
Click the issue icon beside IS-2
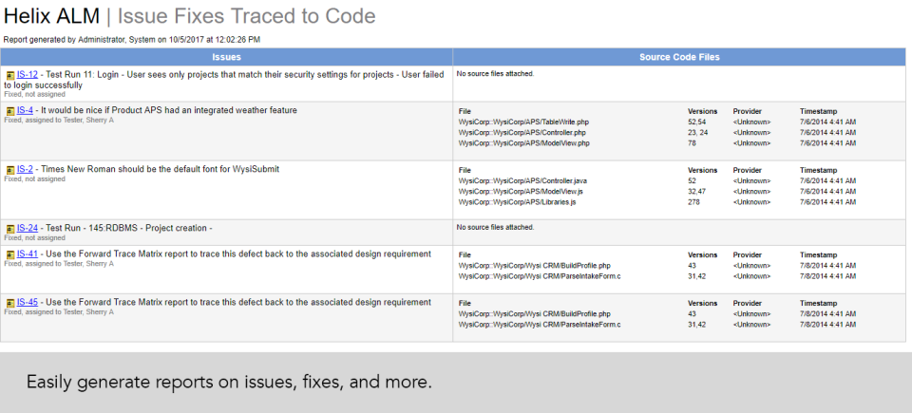coord(10,170)
